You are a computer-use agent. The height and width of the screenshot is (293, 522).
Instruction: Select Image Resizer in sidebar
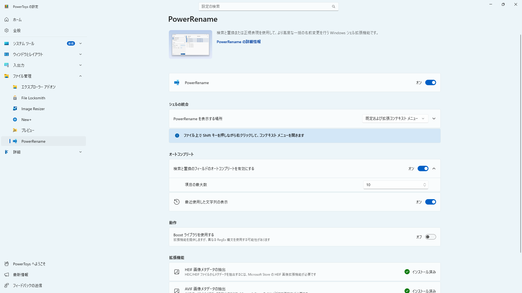click(43, 109)
